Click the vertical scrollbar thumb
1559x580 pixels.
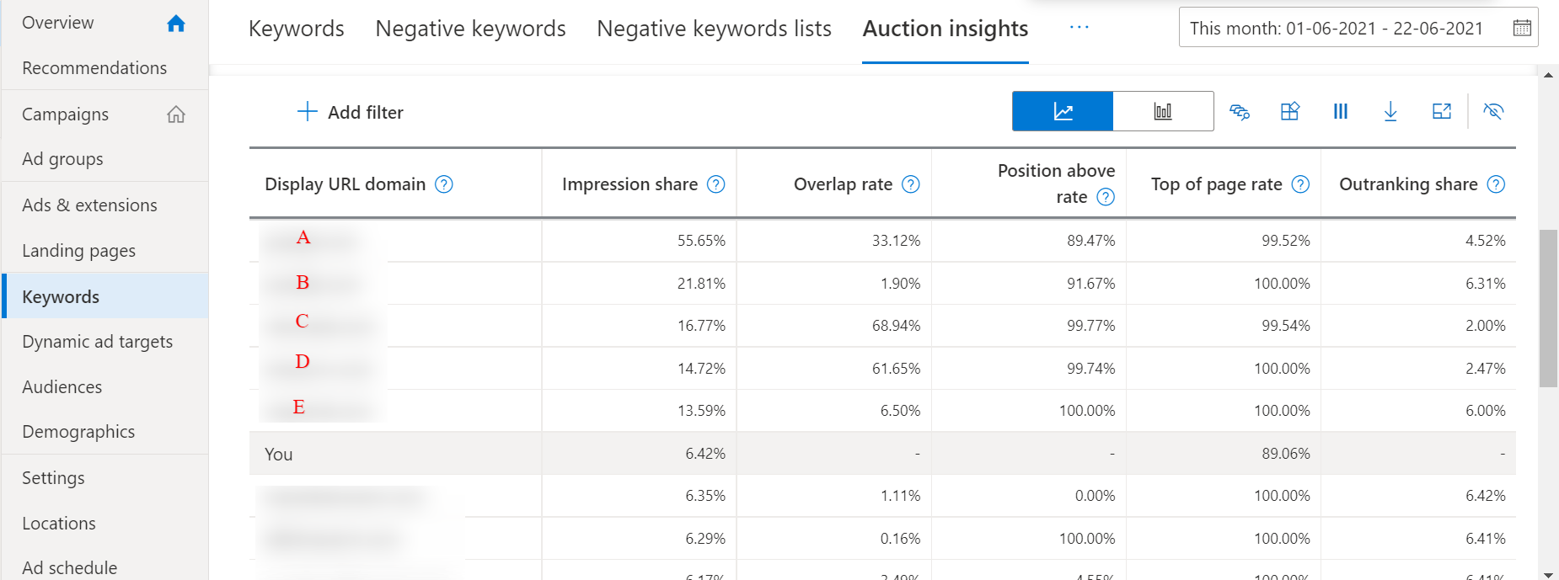coord(1548,308)
